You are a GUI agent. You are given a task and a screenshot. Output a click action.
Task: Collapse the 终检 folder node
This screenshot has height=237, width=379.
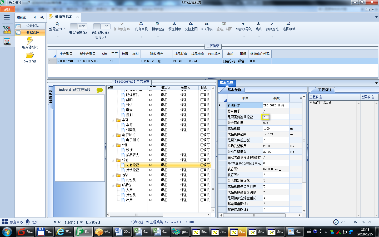pos(113,160)
